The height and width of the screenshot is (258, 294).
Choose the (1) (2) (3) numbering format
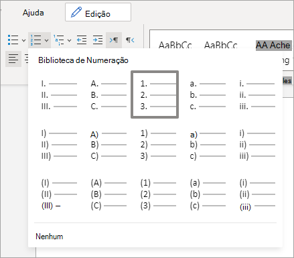pos(158,194)
